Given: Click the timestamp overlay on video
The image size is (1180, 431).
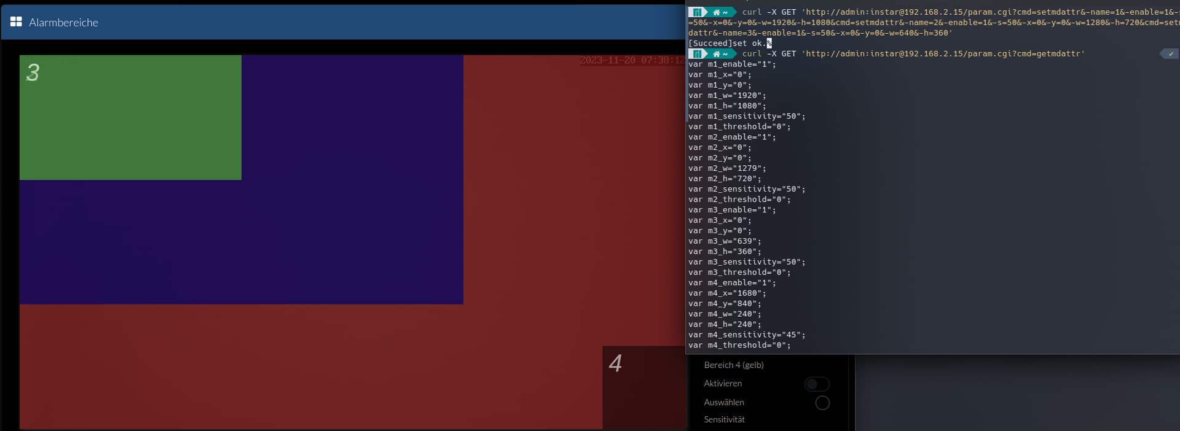Looking at the screenshot, I should coord(632,60).
